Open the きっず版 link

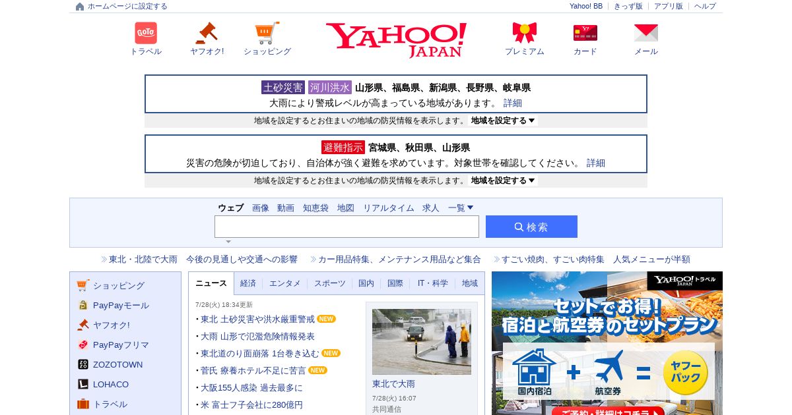[628, 6]
